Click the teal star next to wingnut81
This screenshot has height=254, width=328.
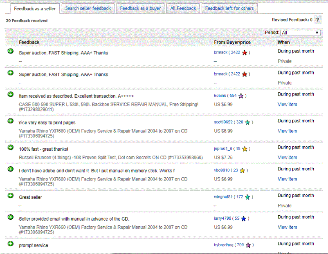point(247,197)
